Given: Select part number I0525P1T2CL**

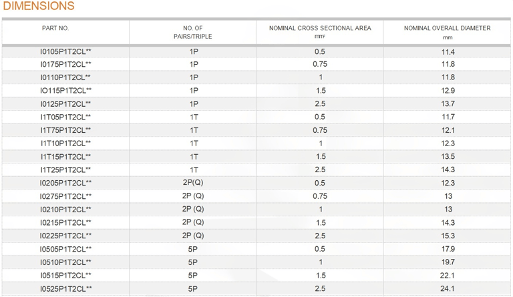Looking at the screenshot, I should click(65, 289).
